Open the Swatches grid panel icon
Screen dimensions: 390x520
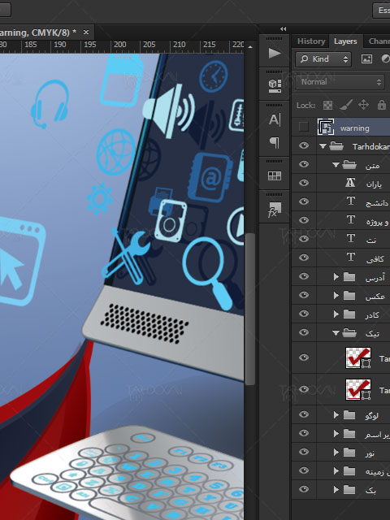click(275, 175)
